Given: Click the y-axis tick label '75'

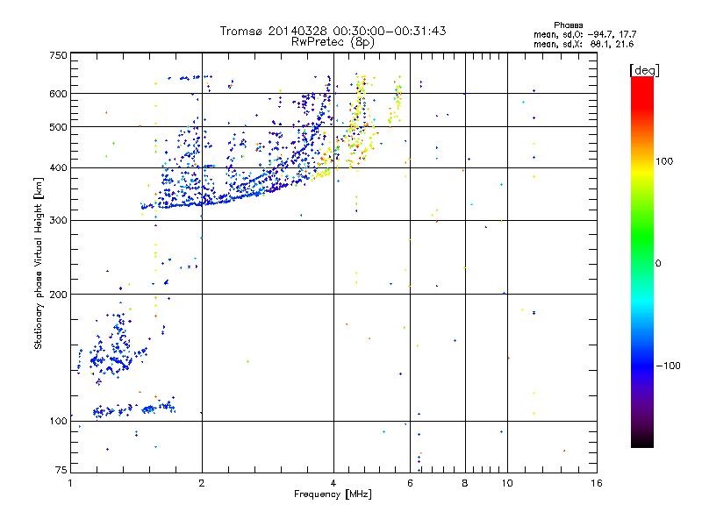Looking at the screenshot, I should point(61,470).
